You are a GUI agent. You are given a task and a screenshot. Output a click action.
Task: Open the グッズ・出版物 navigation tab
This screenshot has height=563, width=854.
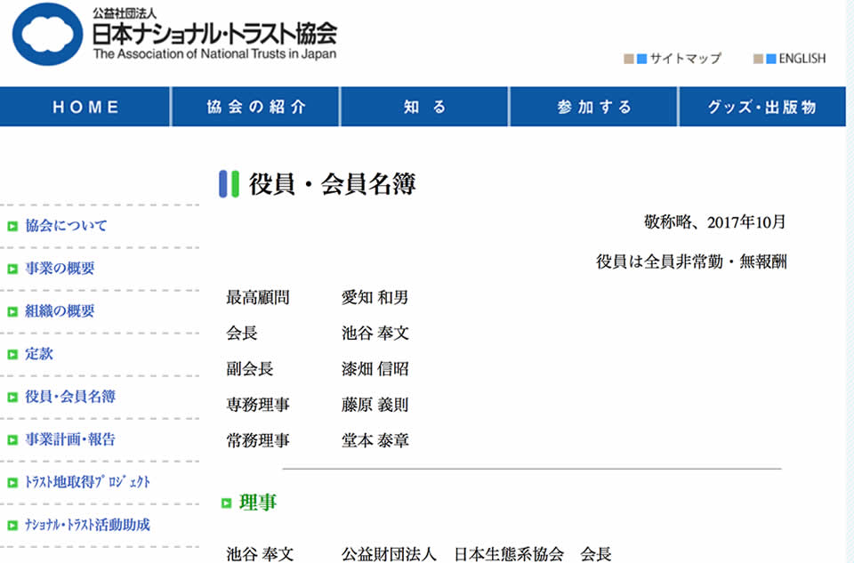coord(762,107)
